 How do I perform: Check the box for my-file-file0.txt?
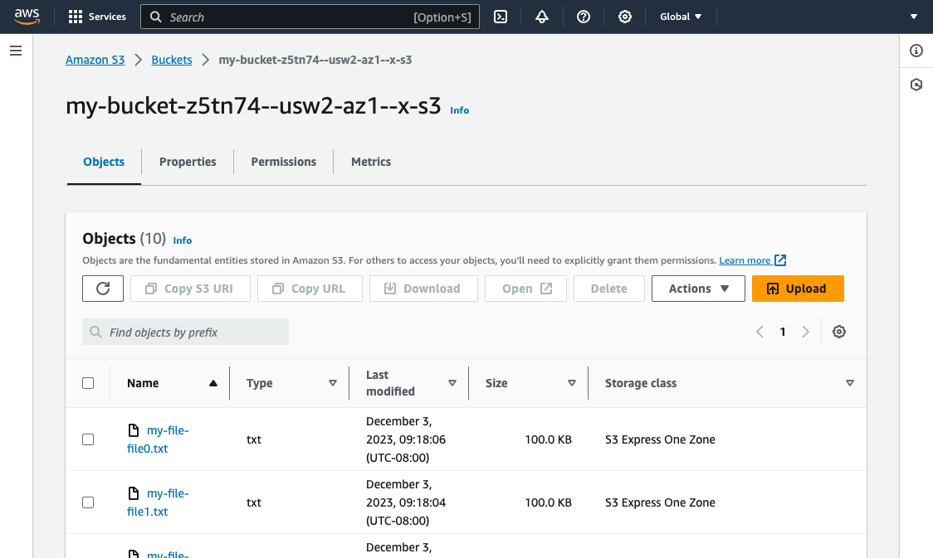point(88,439)
